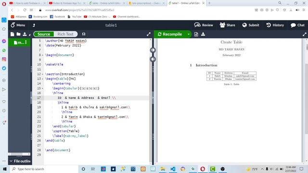This screenshot has width=308, height=173.
Task: Open Messenger in the Opera sidebar
Action: pyautogui.click(x=4, y=41)
